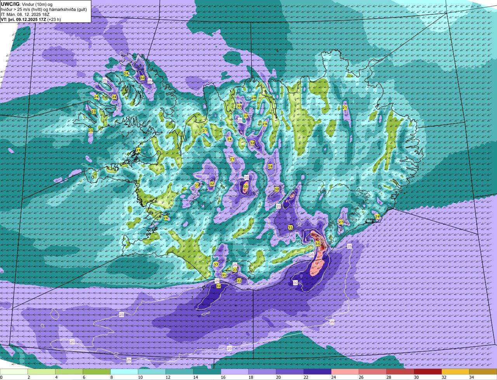
Task: Click the 8–10 m/s light cyan legend swatch
Action: (124, 372)
